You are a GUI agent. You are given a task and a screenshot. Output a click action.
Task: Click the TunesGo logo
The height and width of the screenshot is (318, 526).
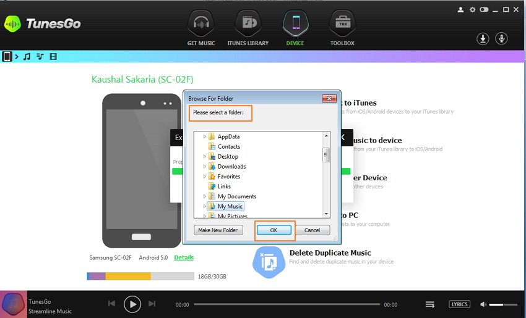click(42, 23)
